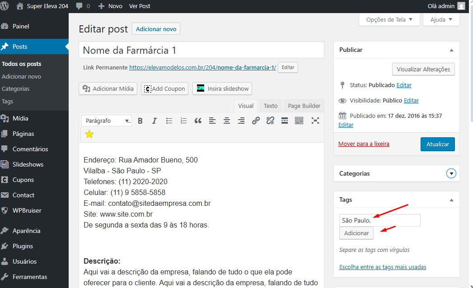
Task: Apply italic formatting in the editor
Action: [155, 121]
